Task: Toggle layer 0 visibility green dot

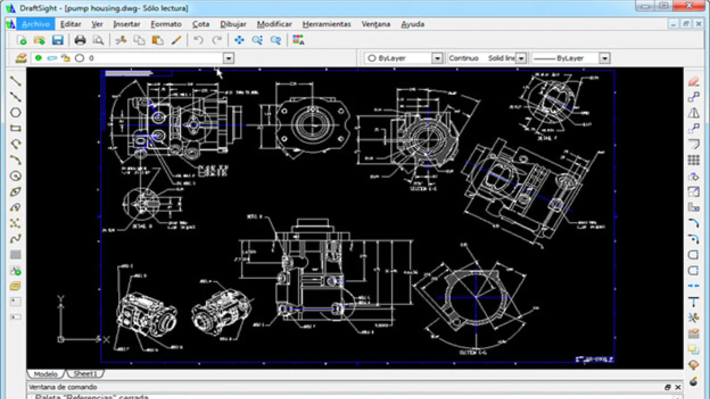Action: coord(38,58)
